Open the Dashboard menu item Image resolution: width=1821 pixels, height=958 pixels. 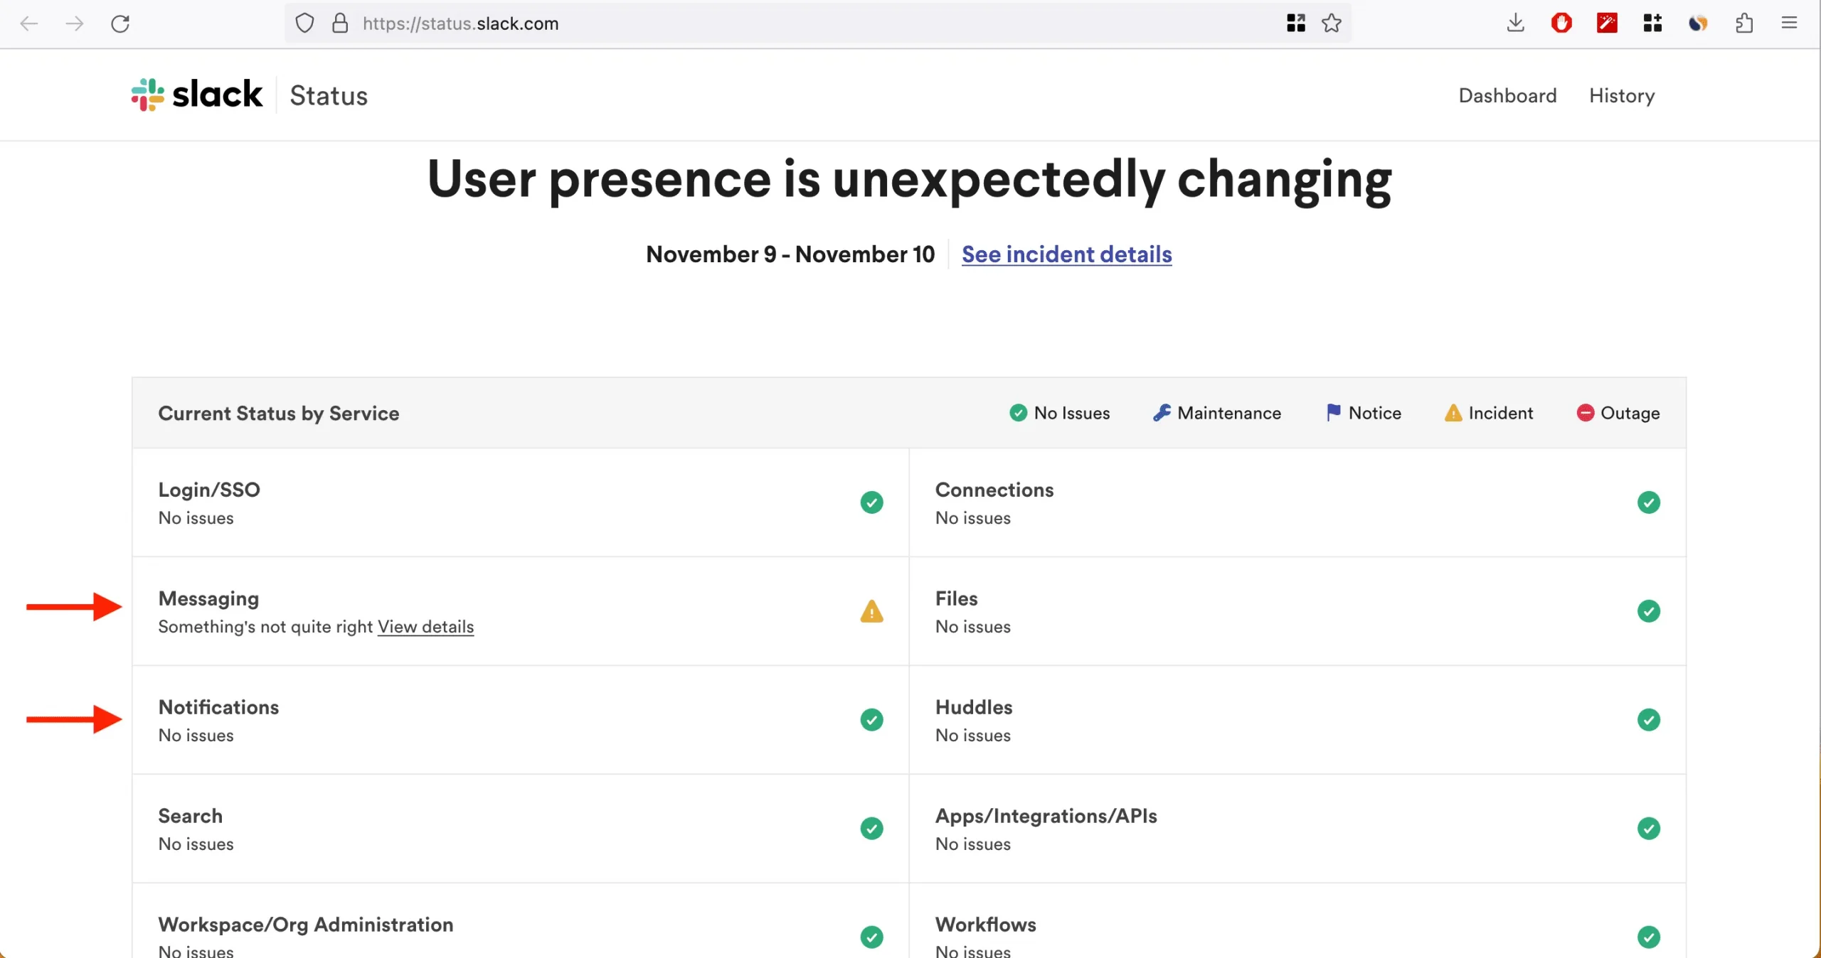pyautogui.click(x=1507, y=96)
